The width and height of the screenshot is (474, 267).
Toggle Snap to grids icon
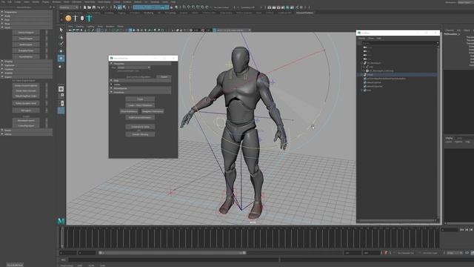click(x=184, y=7)
